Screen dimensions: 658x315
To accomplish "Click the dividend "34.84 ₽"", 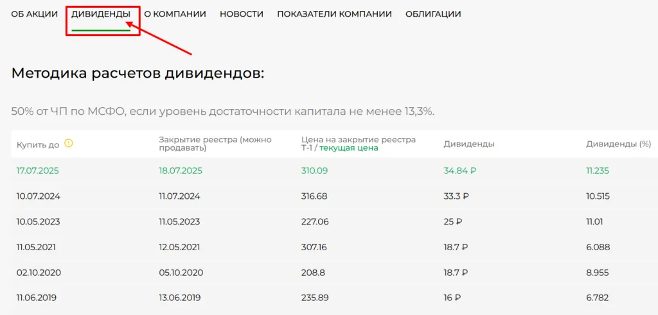I will (x=460, y=171).
